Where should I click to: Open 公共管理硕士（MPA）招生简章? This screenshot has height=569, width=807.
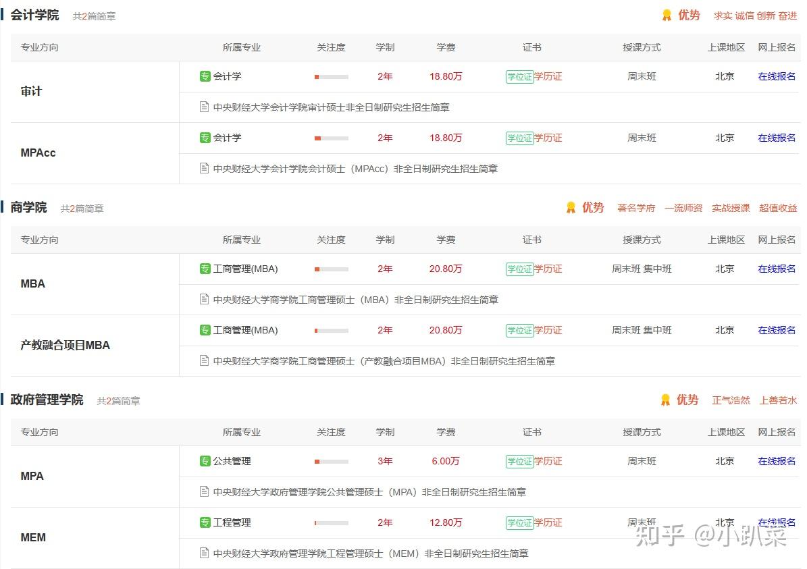[x=369, y=492]
